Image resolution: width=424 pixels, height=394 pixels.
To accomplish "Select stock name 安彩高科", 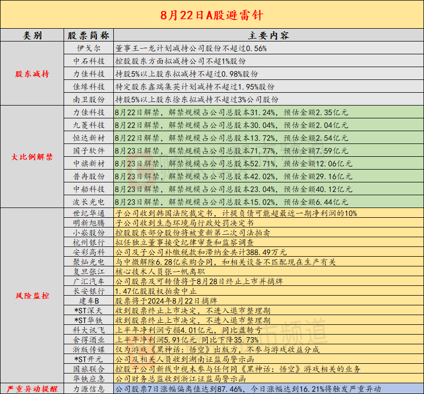I will click(x=89, y=252).
